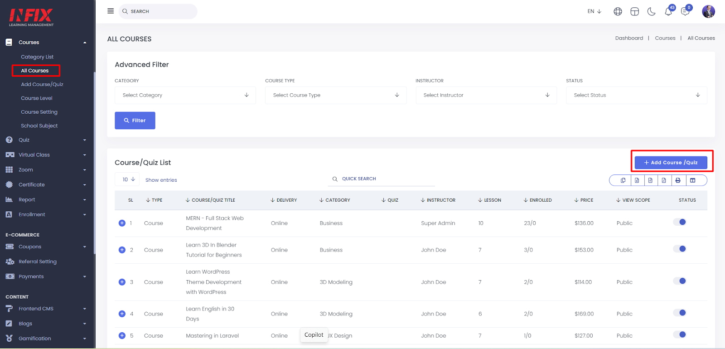Open the Select Status dropdown
This screenshot has height=349, width=725.
click(637, 95)
